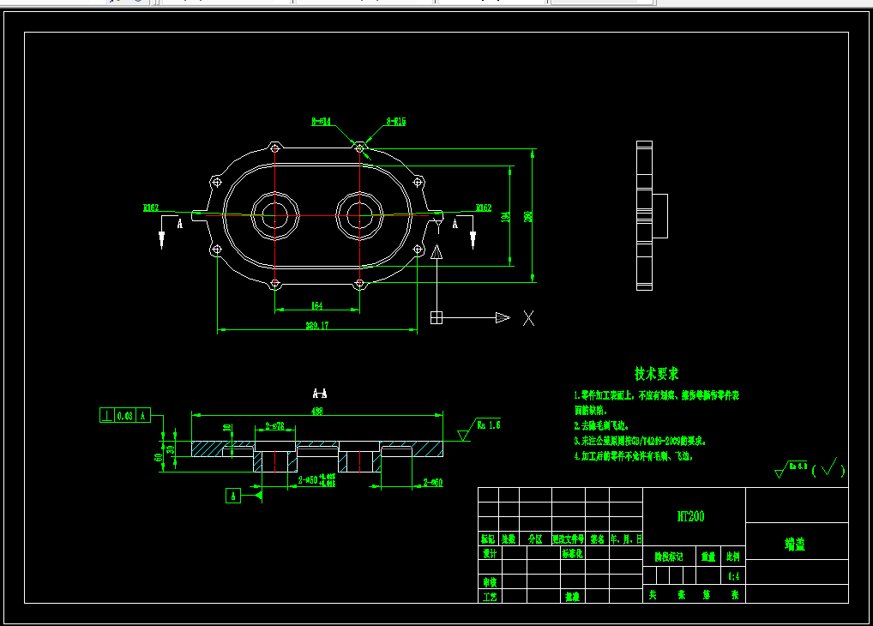
Task: Click the general roughness symbol with parenthesized checkmark
Action: (x=810, y=468)
